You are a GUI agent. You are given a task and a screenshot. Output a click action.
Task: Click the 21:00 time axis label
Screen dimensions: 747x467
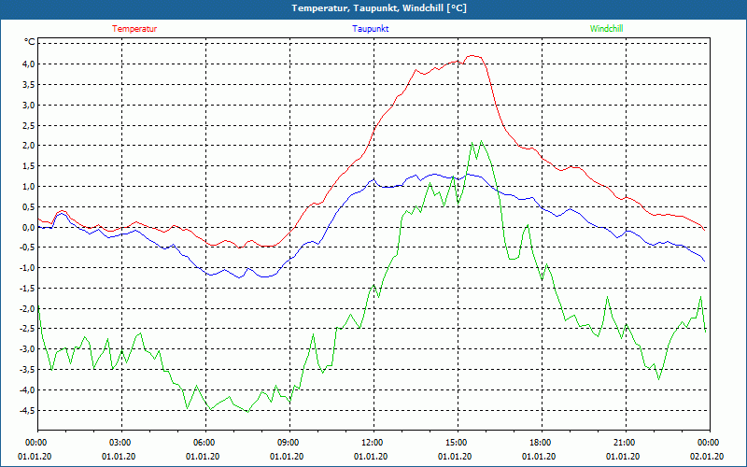pyautogui.click(x=626, y=443)
